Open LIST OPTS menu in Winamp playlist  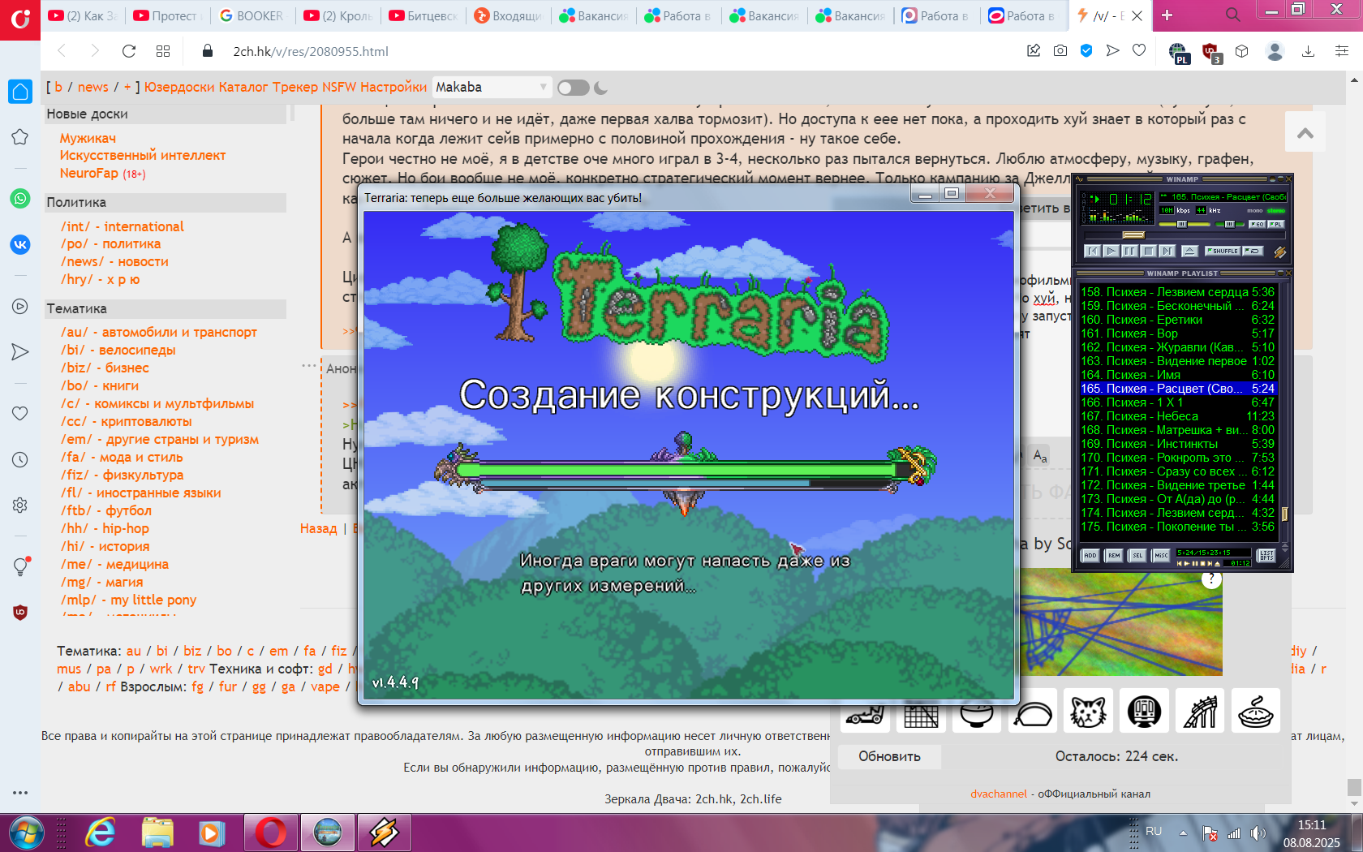click(x=1266, y=556)
